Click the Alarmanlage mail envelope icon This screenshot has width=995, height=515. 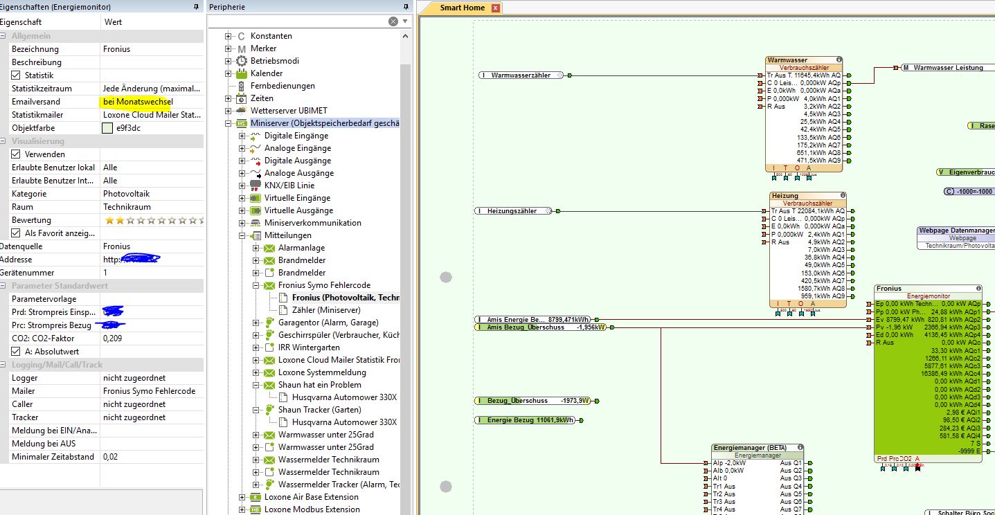pos(269,248)
